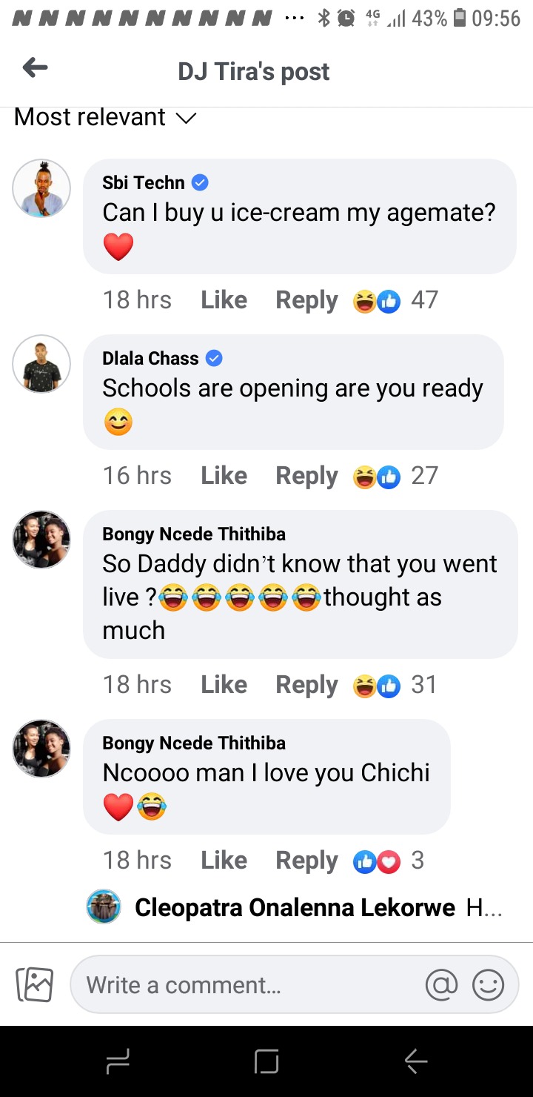Tap Android home button

(x=266, y=1062)
